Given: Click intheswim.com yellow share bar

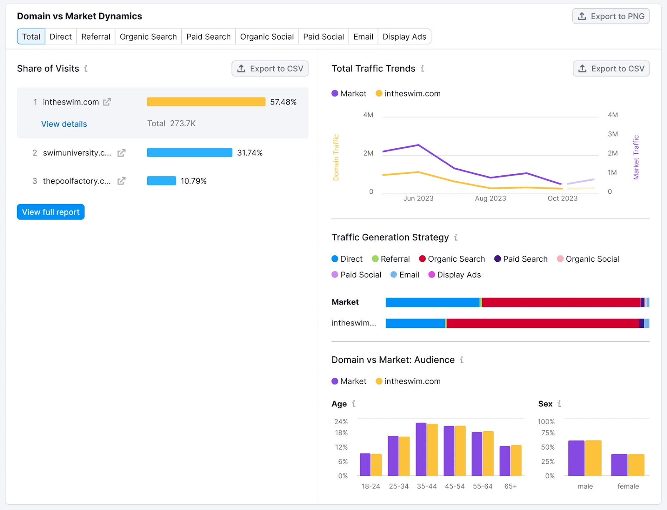Looking at the screenshot, I should point(206,102).
